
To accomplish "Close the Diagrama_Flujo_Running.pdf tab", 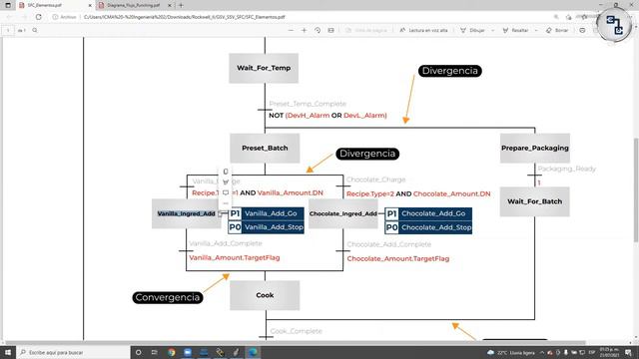I will point(170,6).
